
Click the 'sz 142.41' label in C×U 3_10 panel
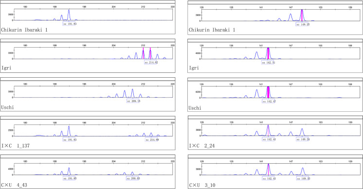(x=269, y=179)
